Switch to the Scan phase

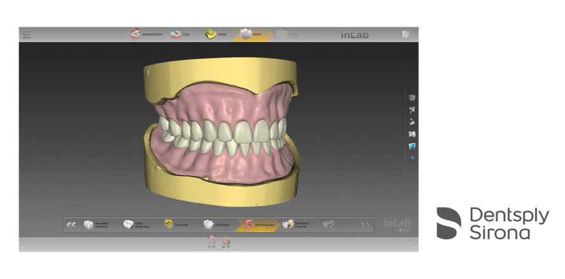[181, 34]
